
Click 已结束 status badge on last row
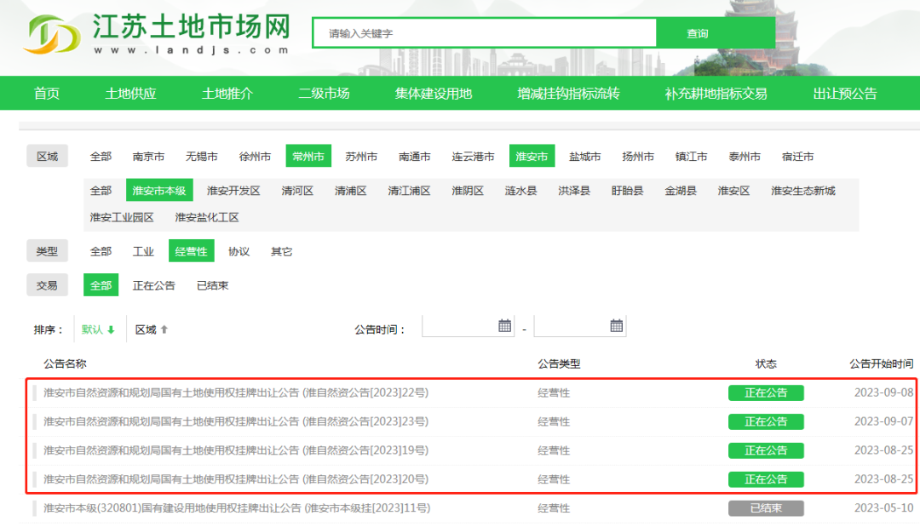765,508
